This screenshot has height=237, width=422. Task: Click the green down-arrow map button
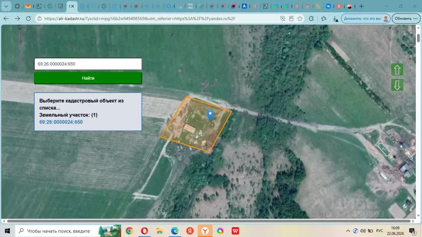[397, 85]
